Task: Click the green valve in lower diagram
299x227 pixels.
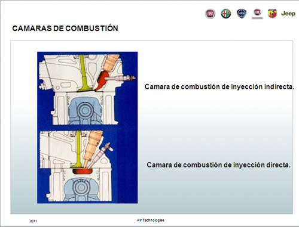Action: pyautogui.click(x=78, y=150)
